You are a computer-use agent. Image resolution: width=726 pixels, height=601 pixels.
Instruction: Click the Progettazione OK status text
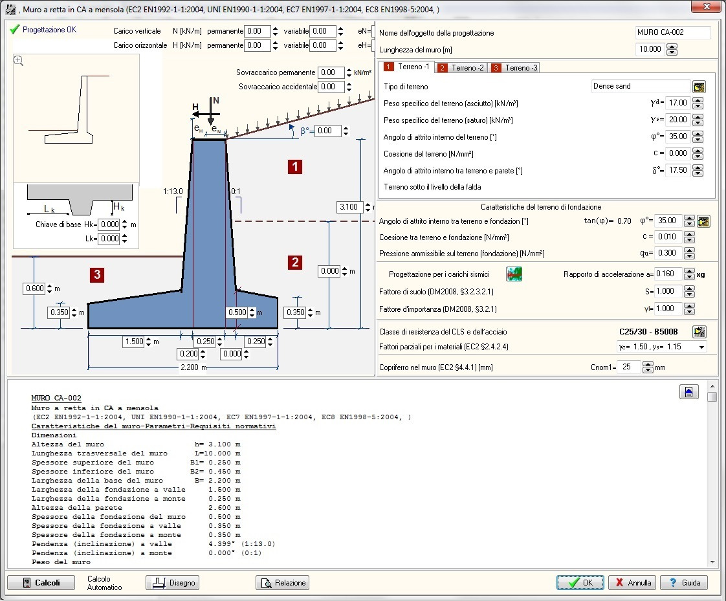point(50,30)
